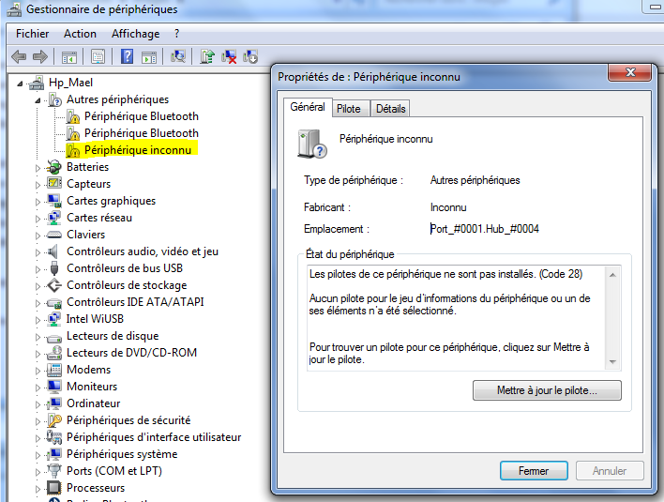This screenshot has height=502, width=664.
Task: Click the blue Help question mark toolbar icon
Action: point(127,56)
